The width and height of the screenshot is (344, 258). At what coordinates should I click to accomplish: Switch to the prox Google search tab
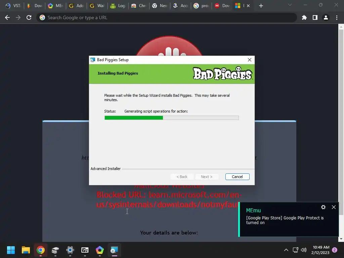pos(201,6)
